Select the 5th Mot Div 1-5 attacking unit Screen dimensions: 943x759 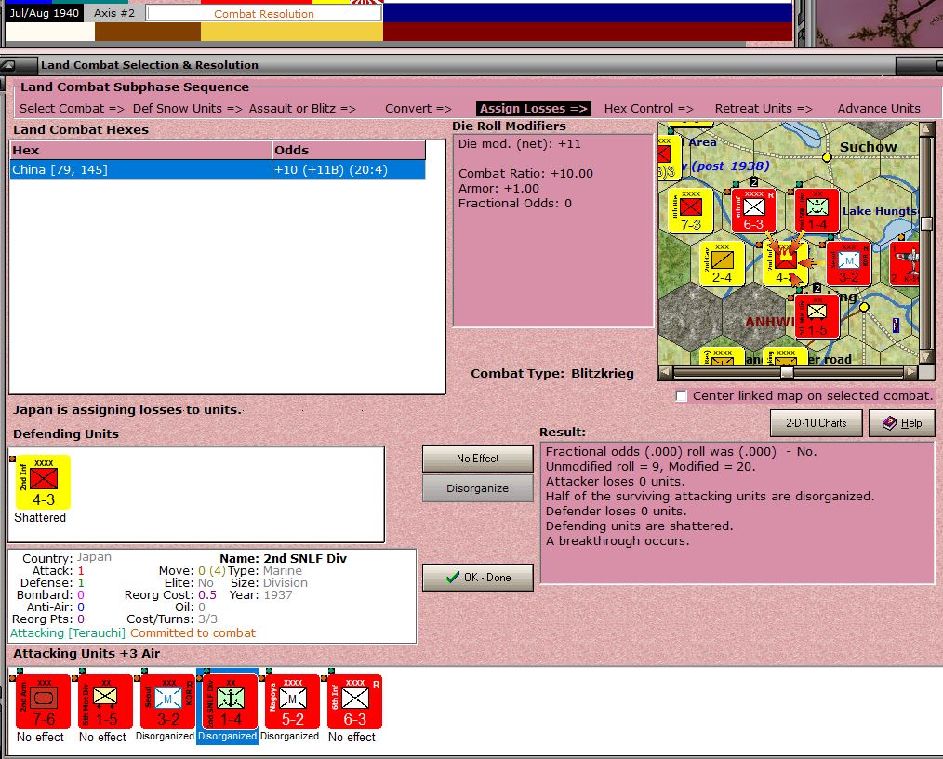click(106, 702)
